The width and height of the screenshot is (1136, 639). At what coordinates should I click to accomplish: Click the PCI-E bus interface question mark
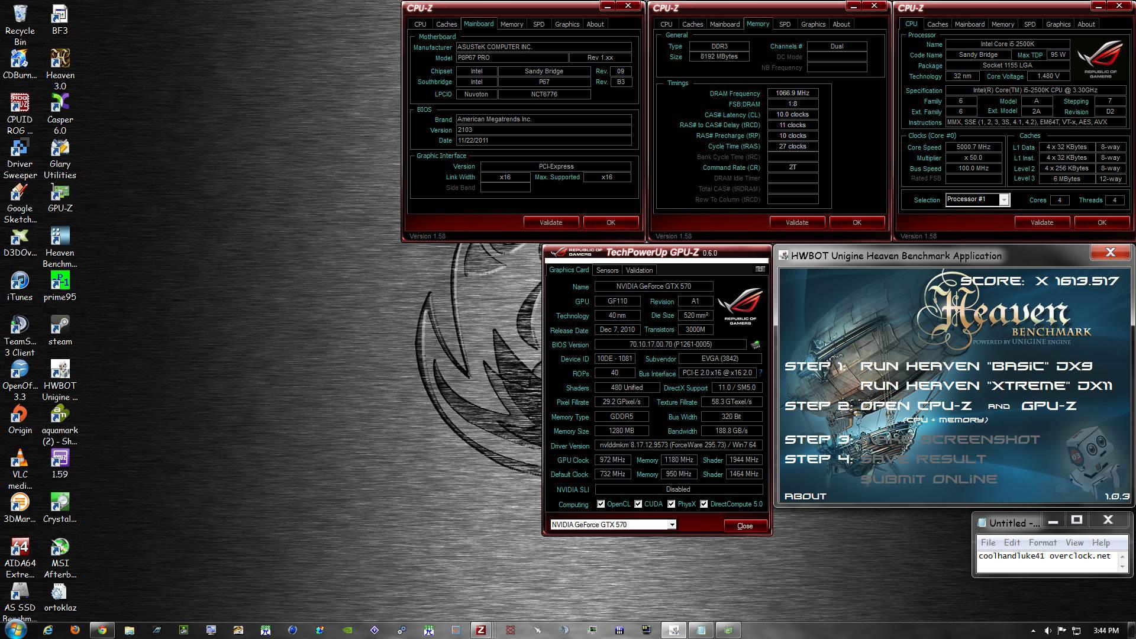(760, 373)
